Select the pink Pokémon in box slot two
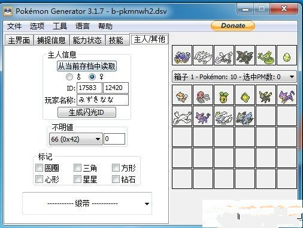Screen dimensions: 303x228 (x=203, y=95)
